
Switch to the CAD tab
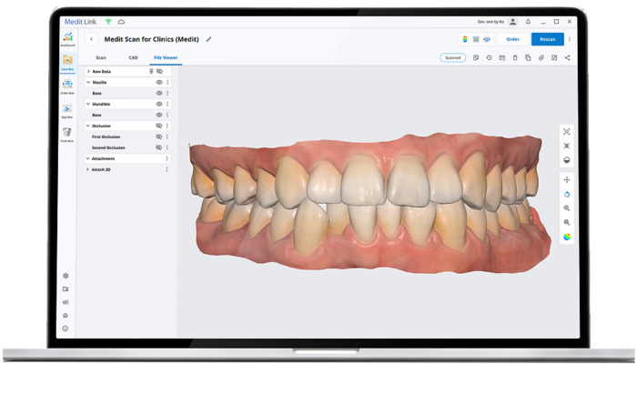tap(133, 57)
